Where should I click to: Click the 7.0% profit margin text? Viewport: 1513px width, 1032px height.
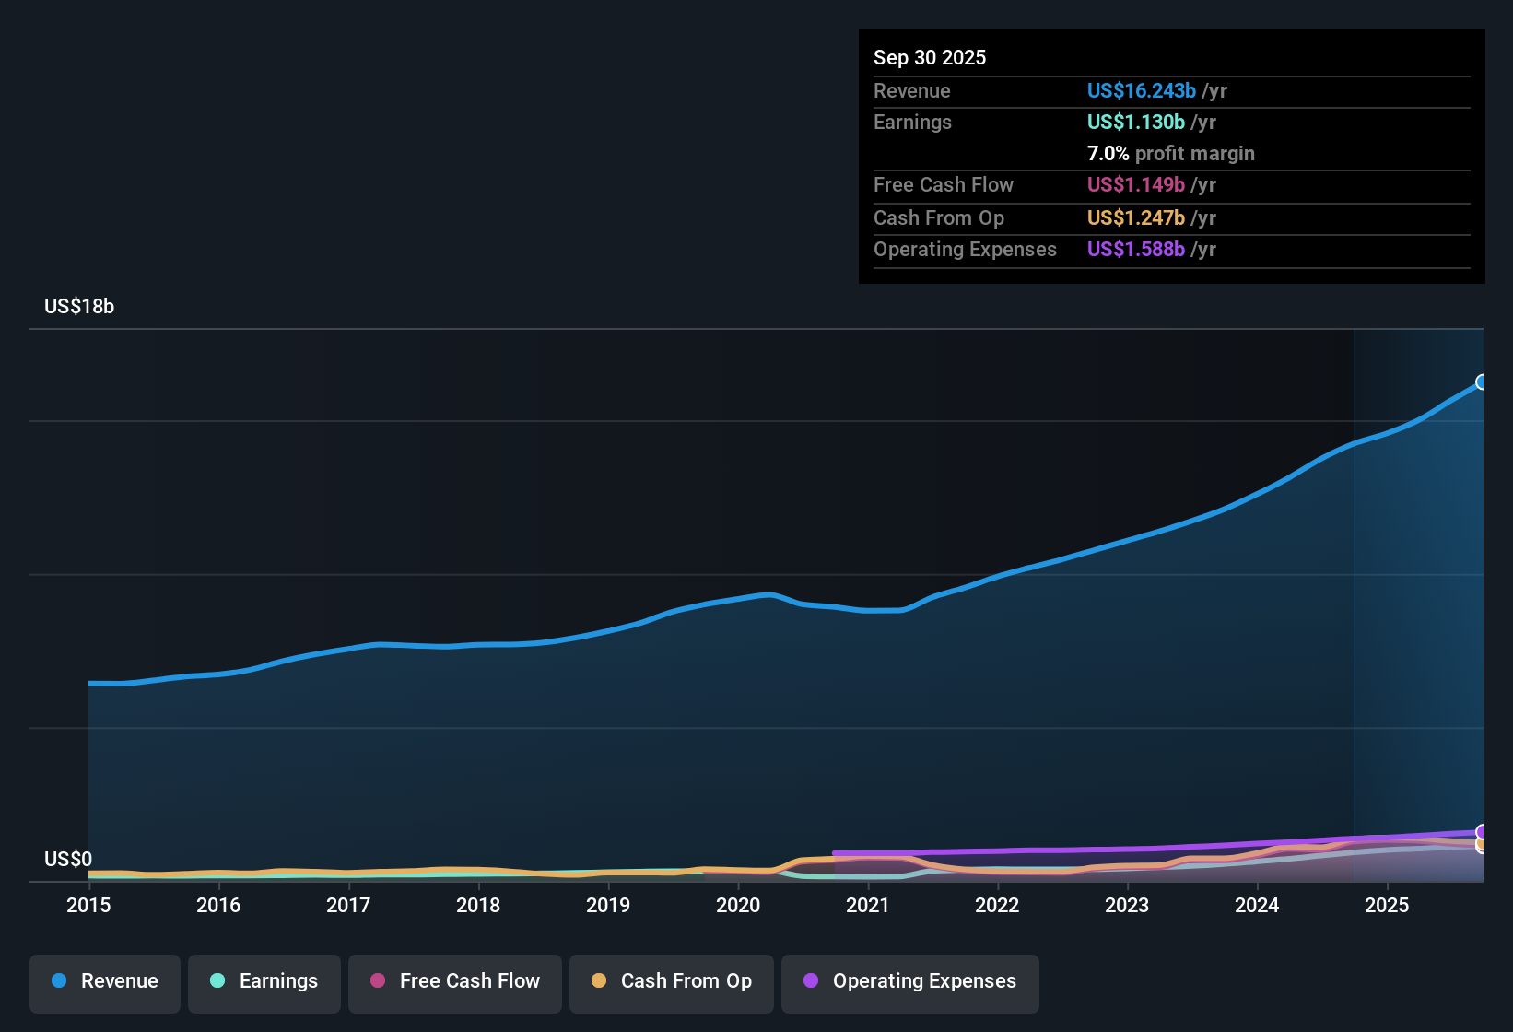click(1171, 153)
